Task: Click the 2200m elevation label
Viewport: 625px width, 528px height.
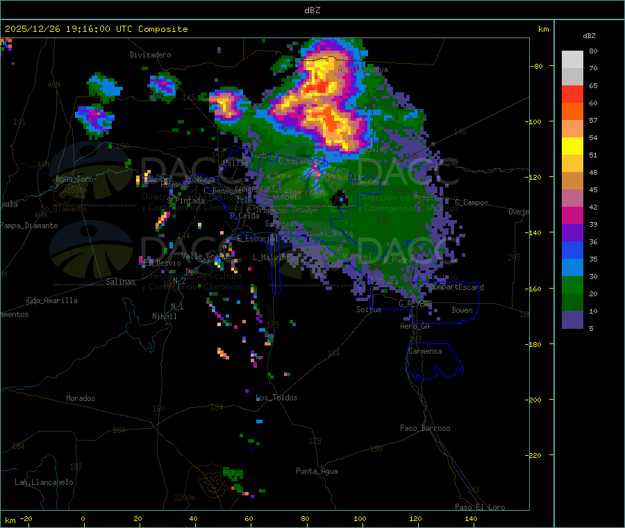Action: point(185,497)
